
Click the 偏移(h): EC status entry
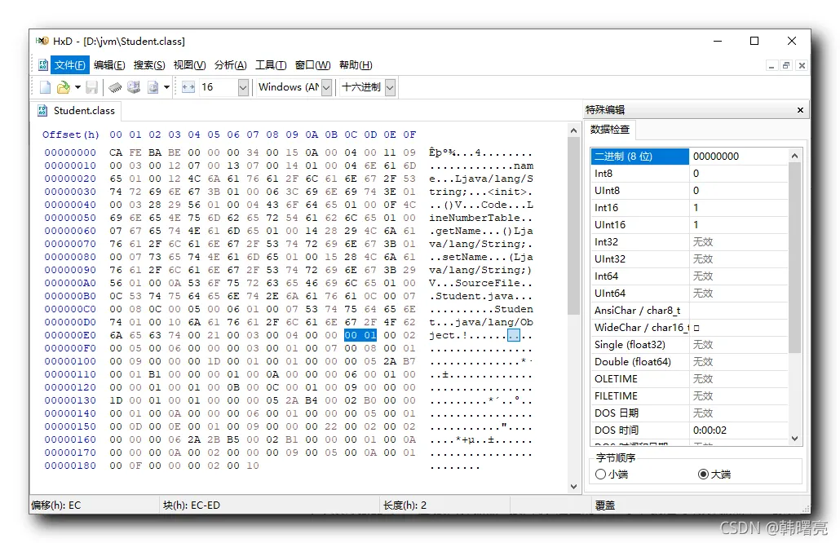coord(56,505)
